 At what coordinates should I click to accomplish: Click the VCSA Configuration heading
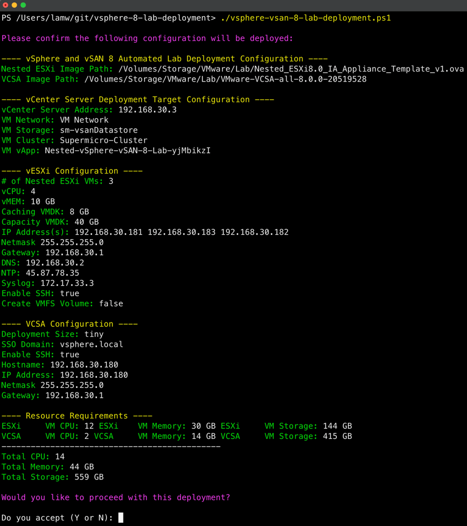[70, 324]
